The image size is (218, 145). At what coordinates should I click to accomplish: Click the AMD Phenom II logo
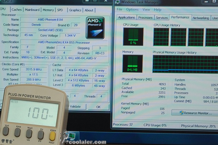point(95,28)
